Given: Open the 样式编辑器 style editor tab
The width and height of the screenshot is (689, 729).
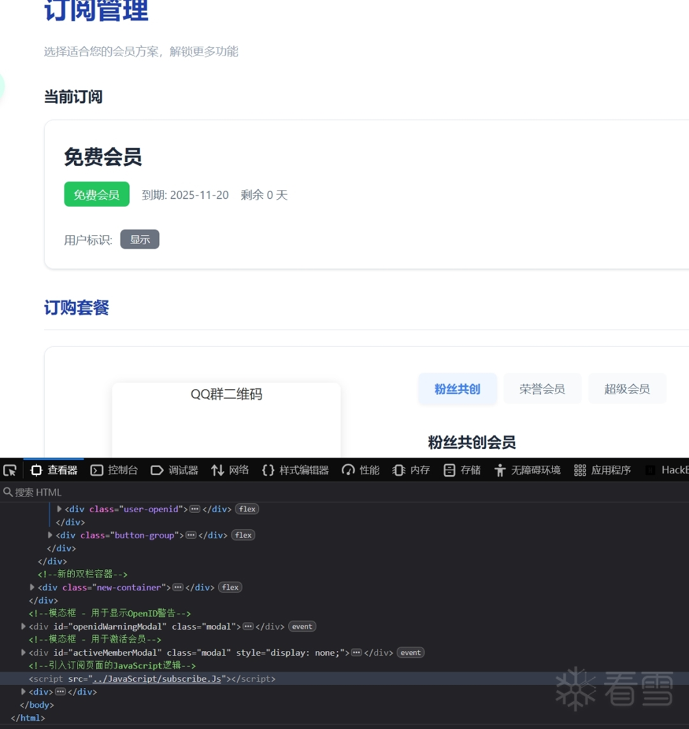Looking at the screenshot, I should pyautogui.click(x=295, y=470).
